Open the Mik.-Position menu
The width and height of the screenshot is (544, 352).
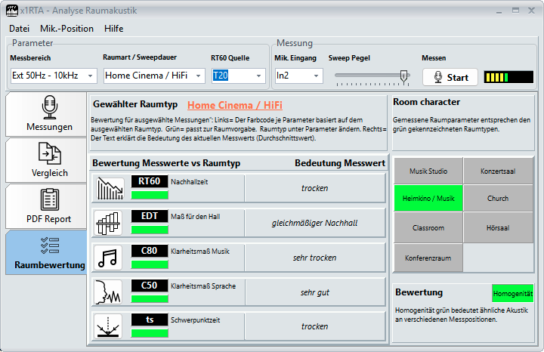pos(66,29)
